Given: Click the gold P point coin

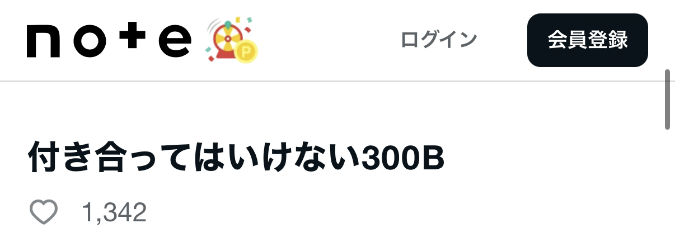Looking at the screenshot, I should 246,51.
